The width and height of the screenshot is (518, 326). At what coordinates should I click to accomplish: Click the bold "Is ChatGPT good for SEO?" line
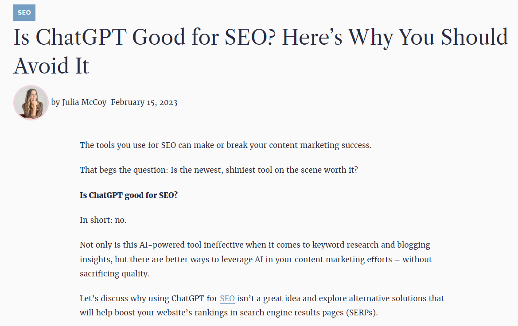[129, 195]
